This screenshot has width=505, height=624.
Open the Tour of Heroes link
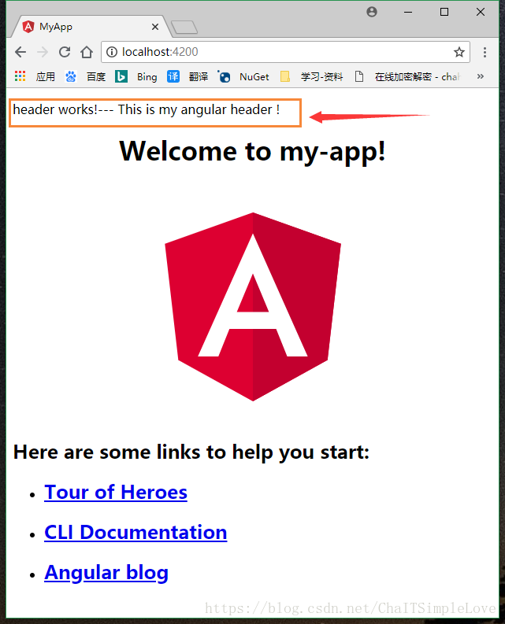116,493
